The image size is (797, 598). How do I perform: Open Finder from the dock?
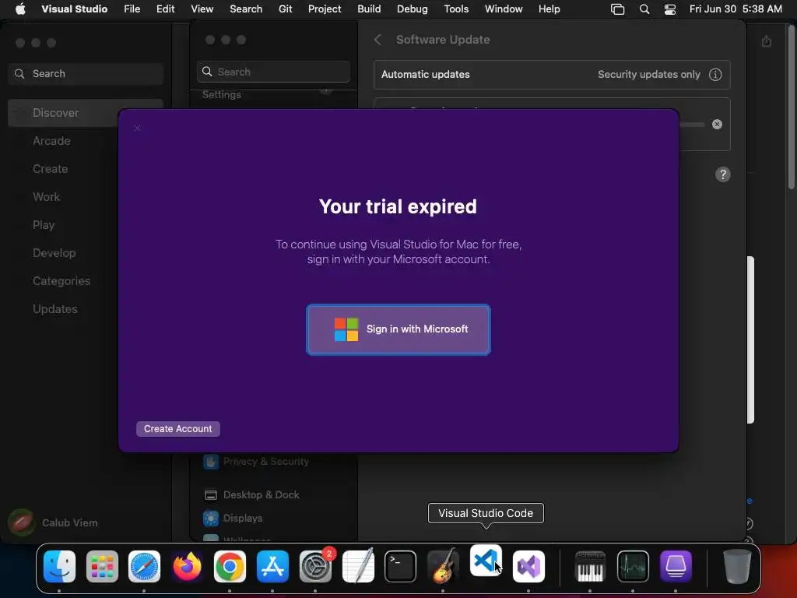click(x=59, y=567)
